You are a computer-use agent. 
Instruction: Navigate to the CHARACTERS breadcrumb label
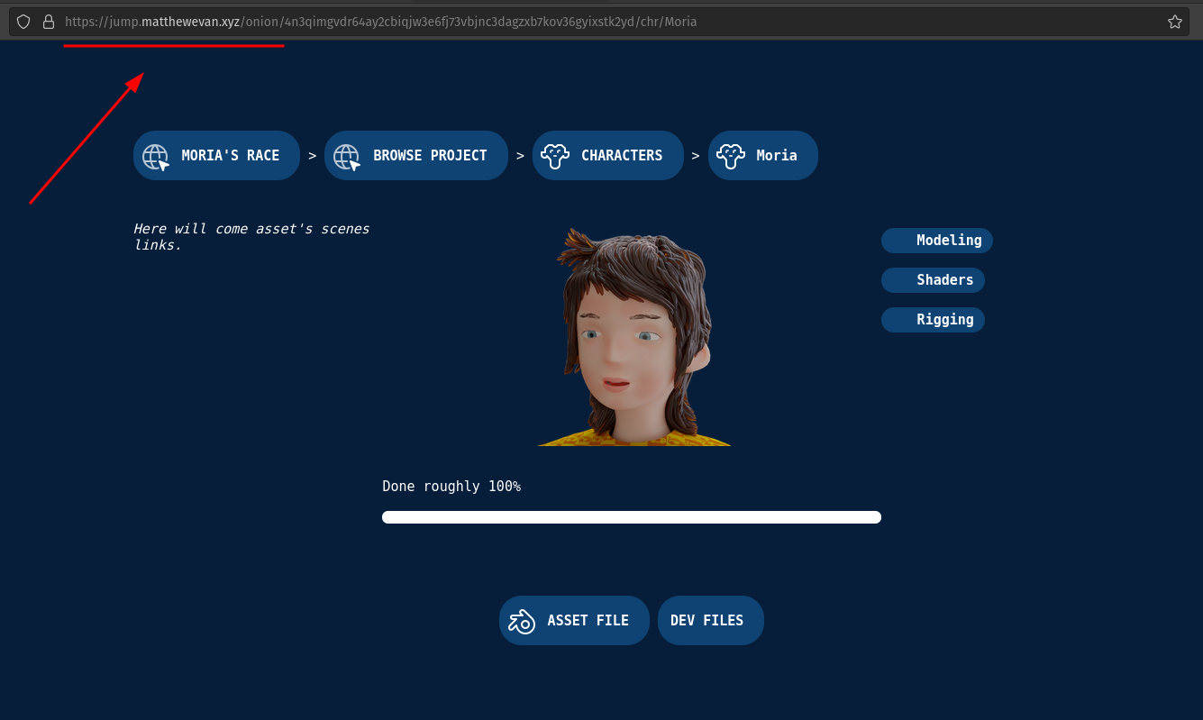point(622,155)
